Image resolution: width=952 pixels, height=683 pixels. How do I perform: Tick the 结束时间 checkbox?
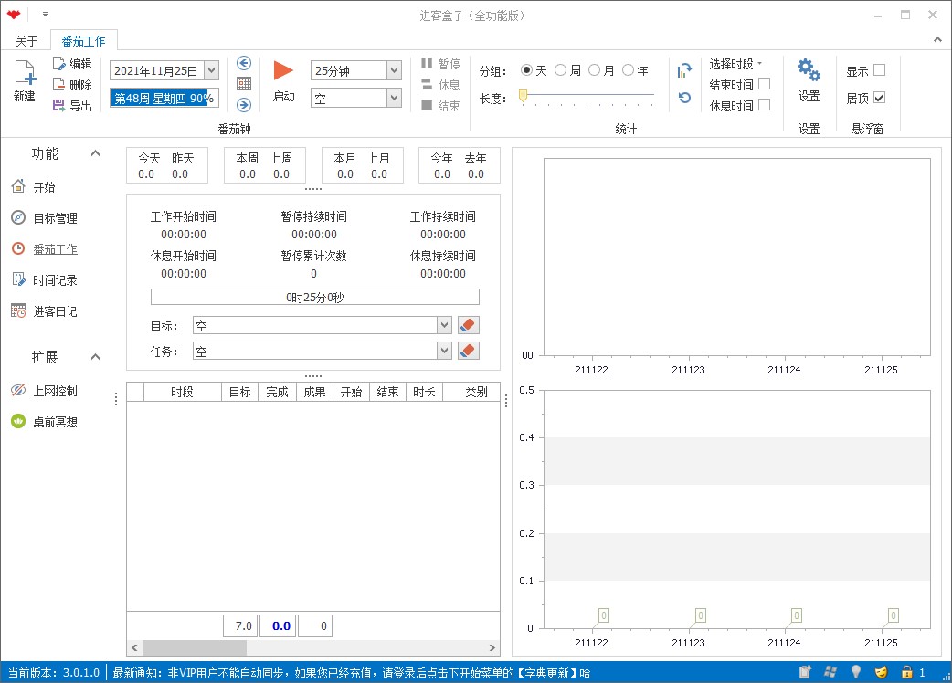764,84
